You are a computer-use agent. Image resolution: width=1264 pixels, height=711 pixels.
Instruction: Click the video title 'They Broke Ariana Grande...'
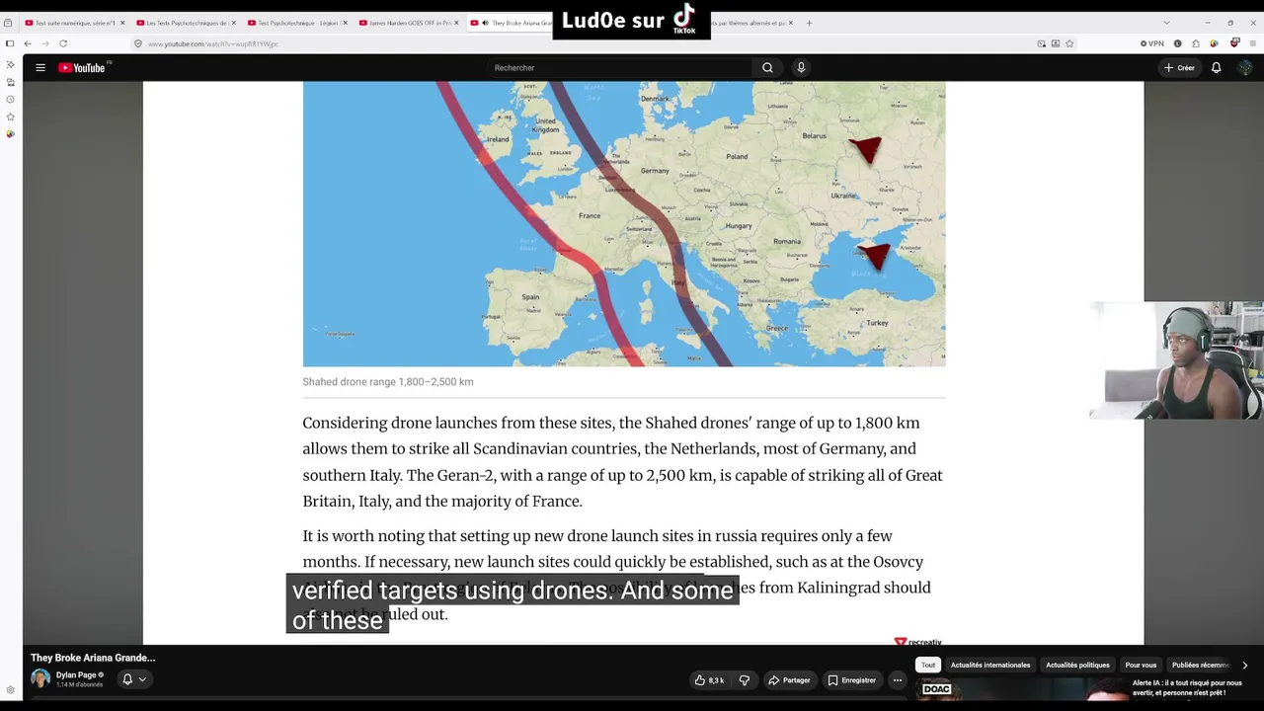[x=93, y=658]
